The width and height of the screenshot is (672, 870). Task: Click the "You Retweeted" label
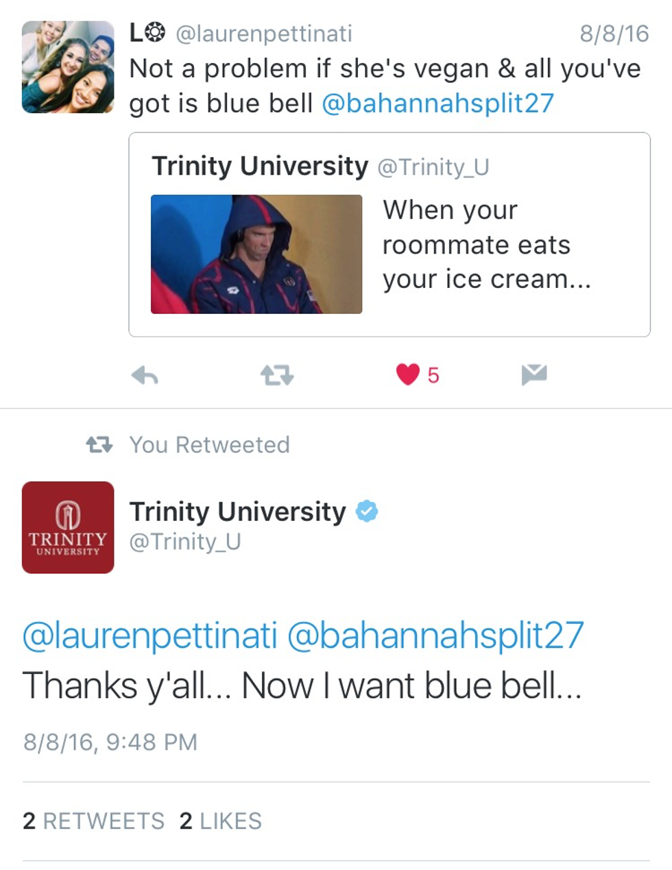point(210,445)
